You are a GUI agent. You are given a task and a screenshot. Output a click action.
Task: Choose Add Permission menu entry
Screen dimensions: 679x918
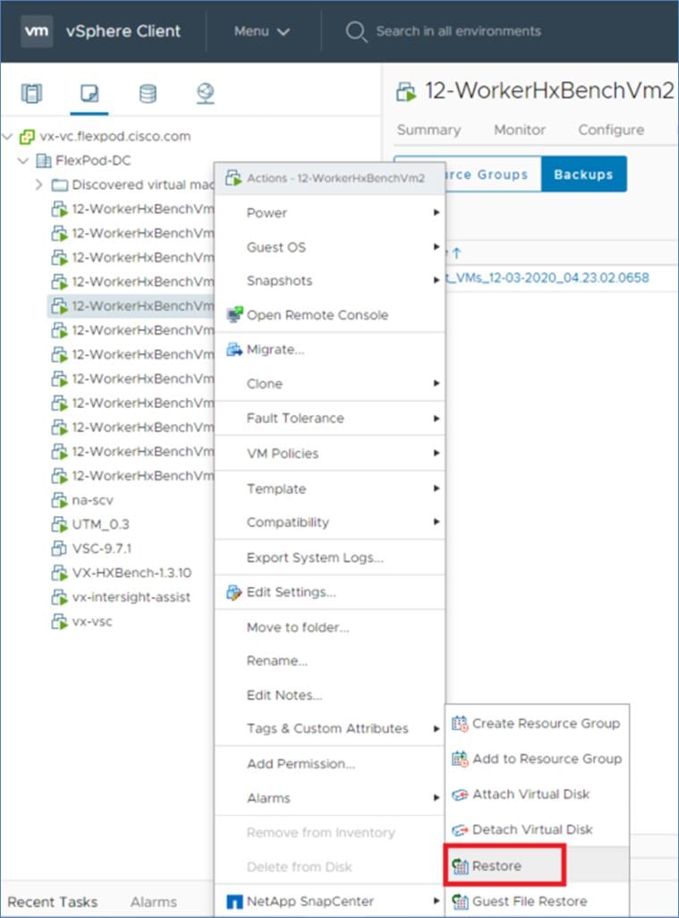point(330,763)
